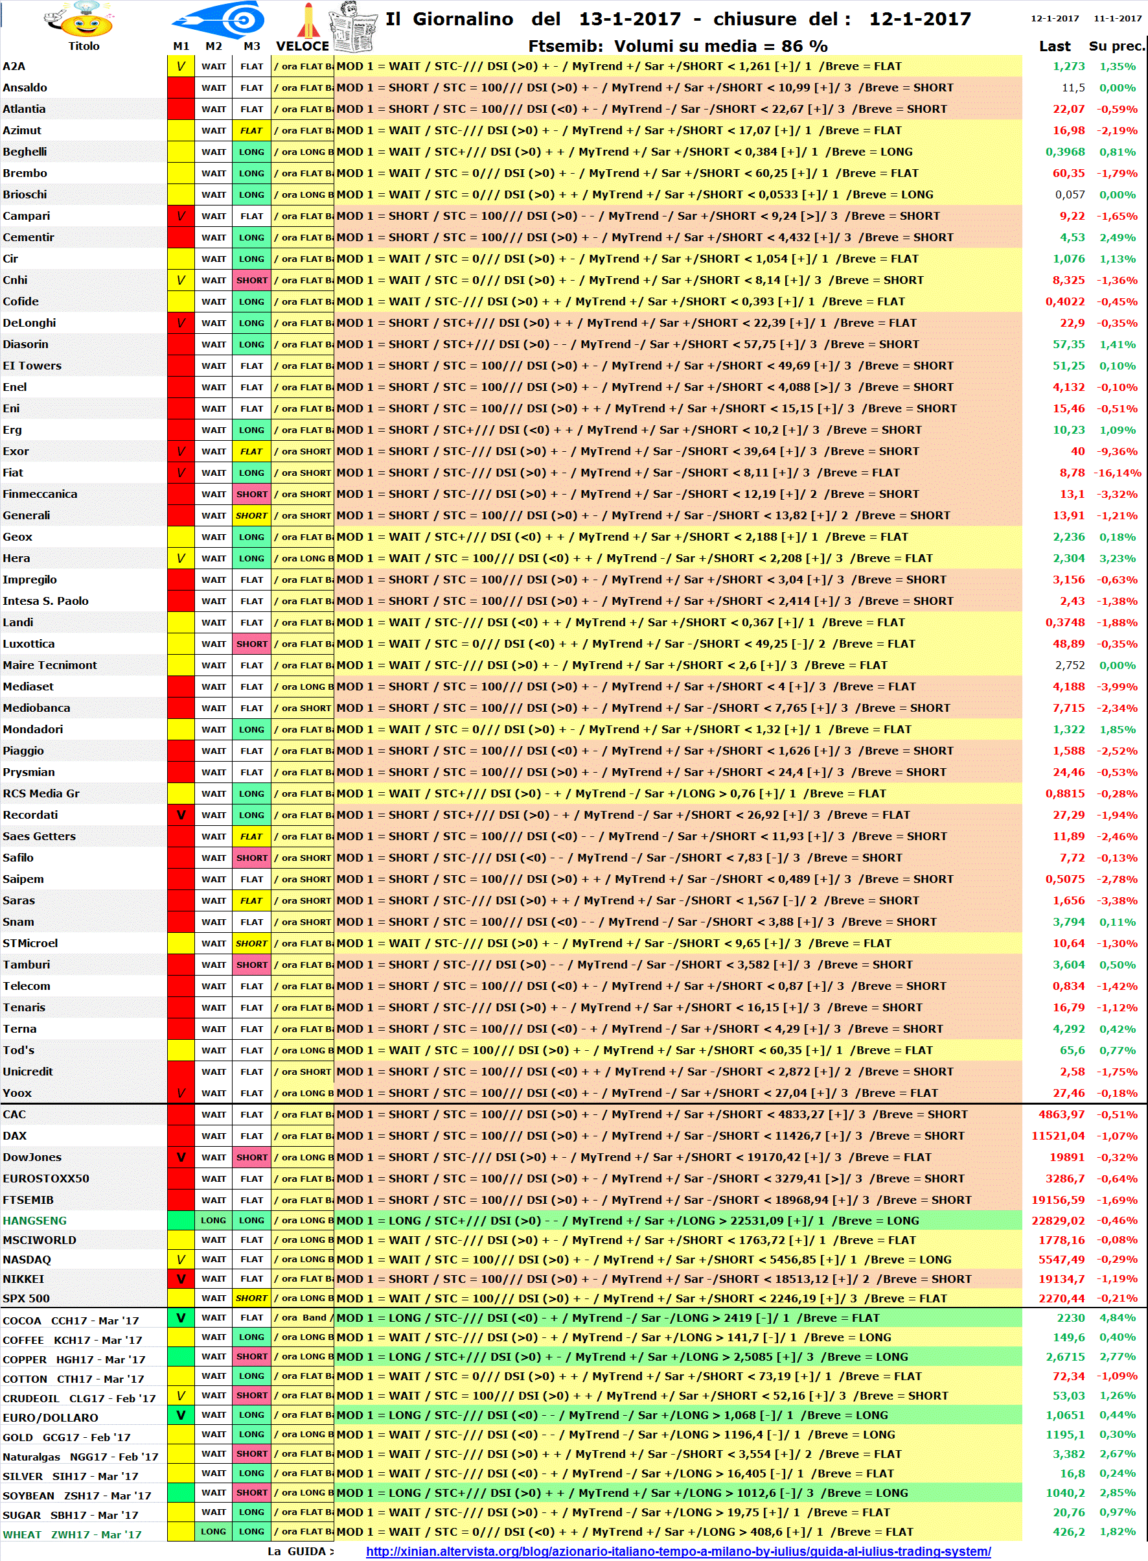Click Mediaset's last price 4,188

click(x=1068, y=687)
